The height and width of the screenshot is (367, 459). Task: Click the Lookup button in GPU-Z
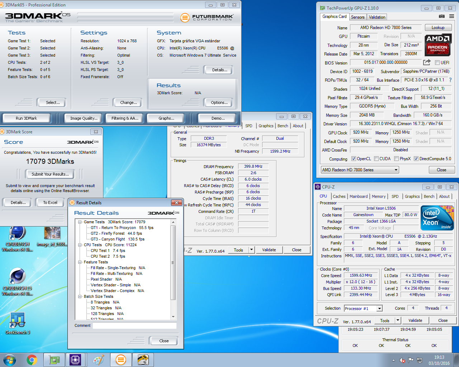pyautogui.click(x=438, y=28)
